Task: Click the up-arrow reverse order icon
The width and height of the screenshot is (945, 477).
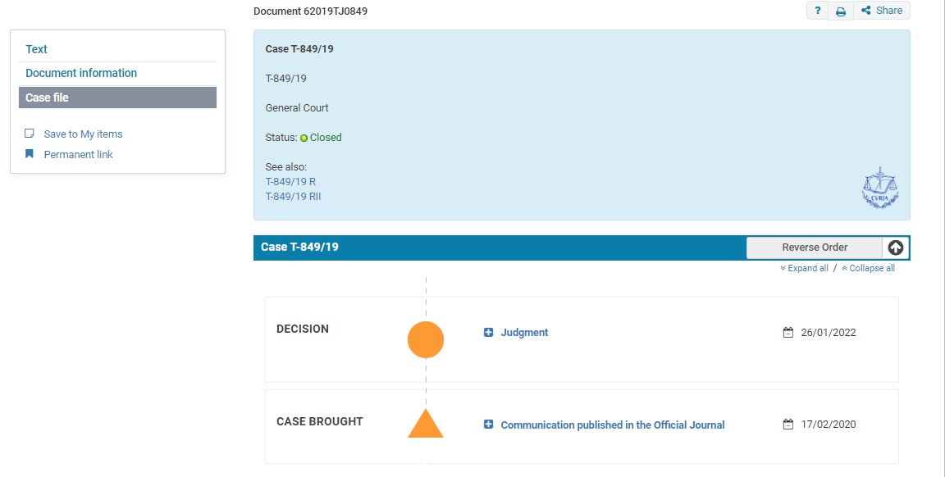Action: (896, 248)
